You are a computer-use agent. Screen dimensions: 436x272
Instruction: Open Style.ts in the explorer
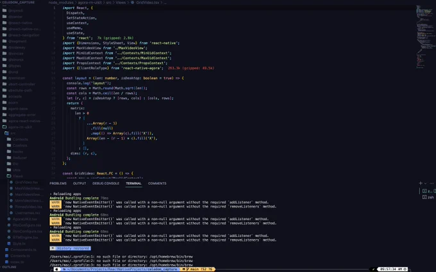pyautogui.click(x=19, y=243)
